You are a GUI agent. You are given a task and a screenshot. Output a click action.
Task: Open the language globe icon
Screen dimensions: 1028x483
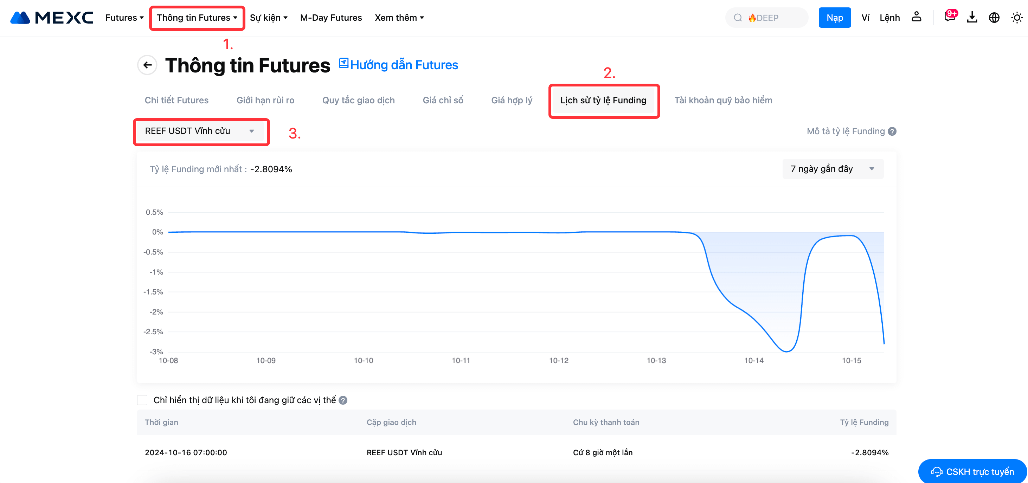click(994, 18)
